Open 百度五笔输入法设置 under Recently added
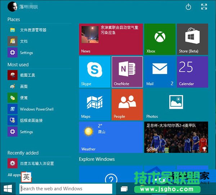Screen dimensions: 216x195 click(x=39, y=163)
